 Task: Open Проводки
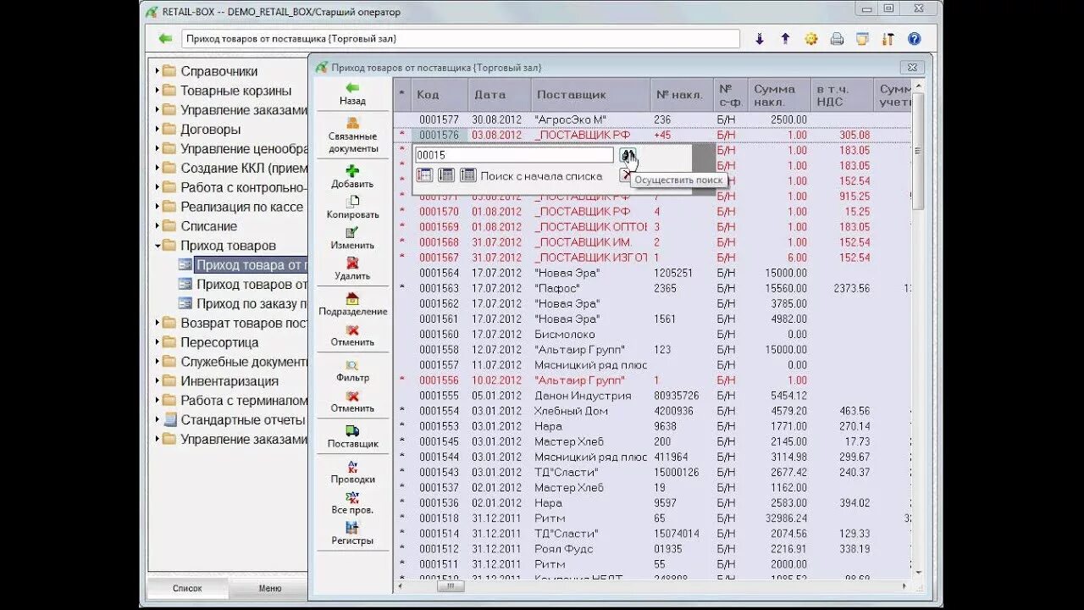[x=352, y=473]
